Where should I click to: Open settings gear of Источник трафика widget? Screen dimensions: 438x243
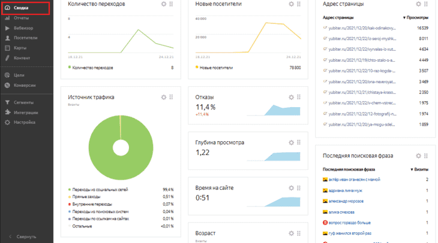click(x=164, y=97)
